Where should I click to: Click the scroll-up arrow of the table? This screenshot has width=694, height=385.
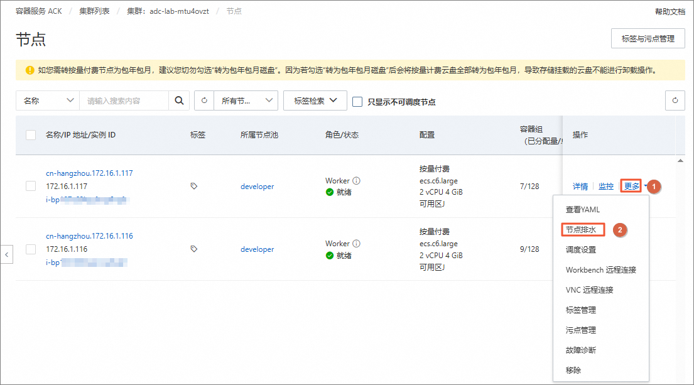(680, 161)
